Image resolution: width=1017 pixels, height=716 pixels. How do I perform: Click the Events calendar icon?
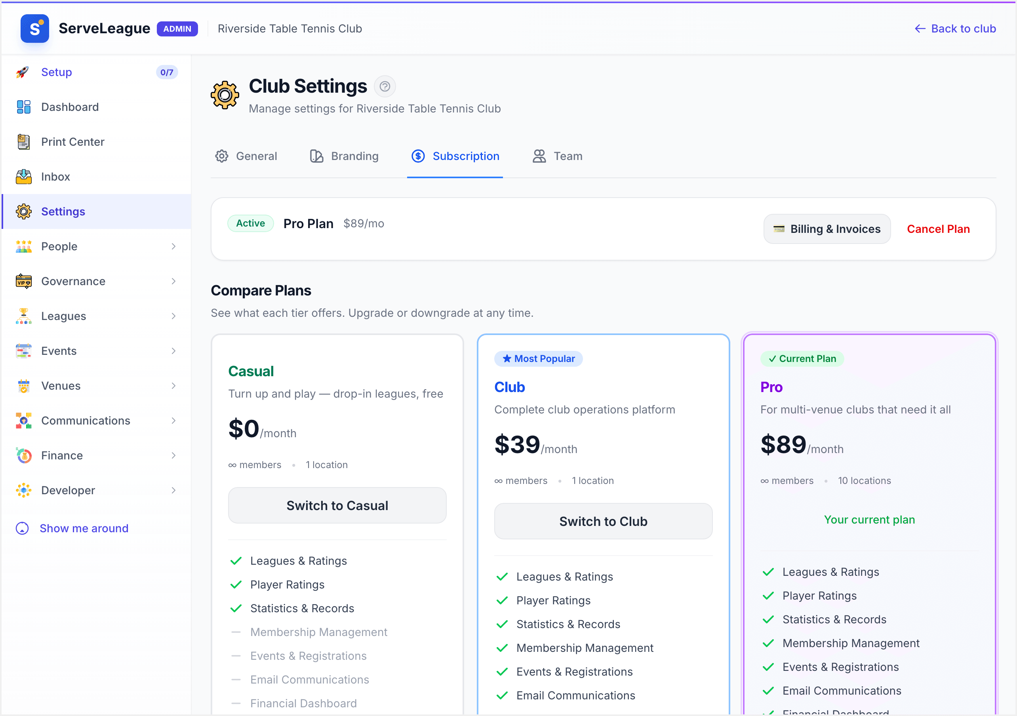23,351
